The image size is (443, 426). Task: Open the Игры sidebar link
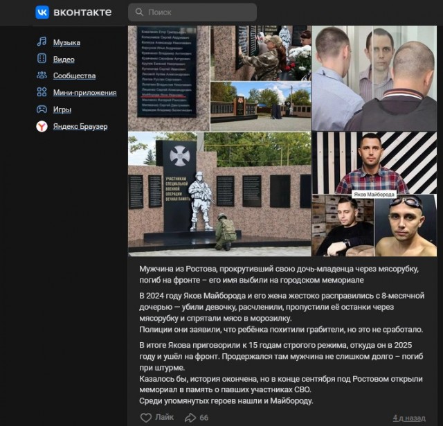62,109
